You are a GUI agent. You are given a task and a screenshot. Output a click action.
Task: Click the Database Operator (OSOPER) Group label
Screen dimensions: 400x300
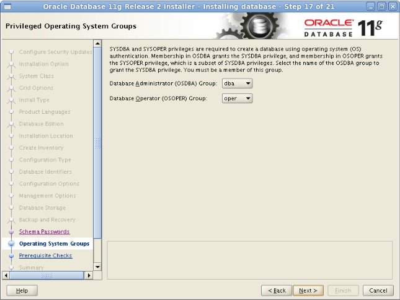click(x=158, y=98)
